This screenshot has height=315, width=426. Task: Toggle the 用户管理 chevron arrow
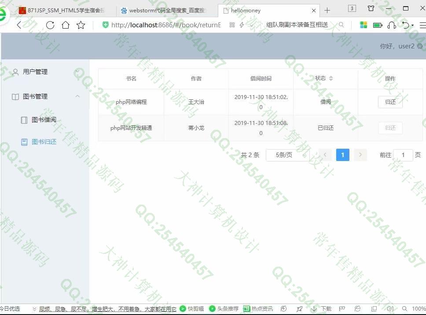77,72
